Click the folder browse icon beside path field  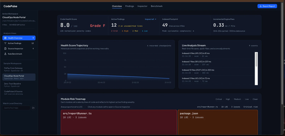tap(33, 108)
